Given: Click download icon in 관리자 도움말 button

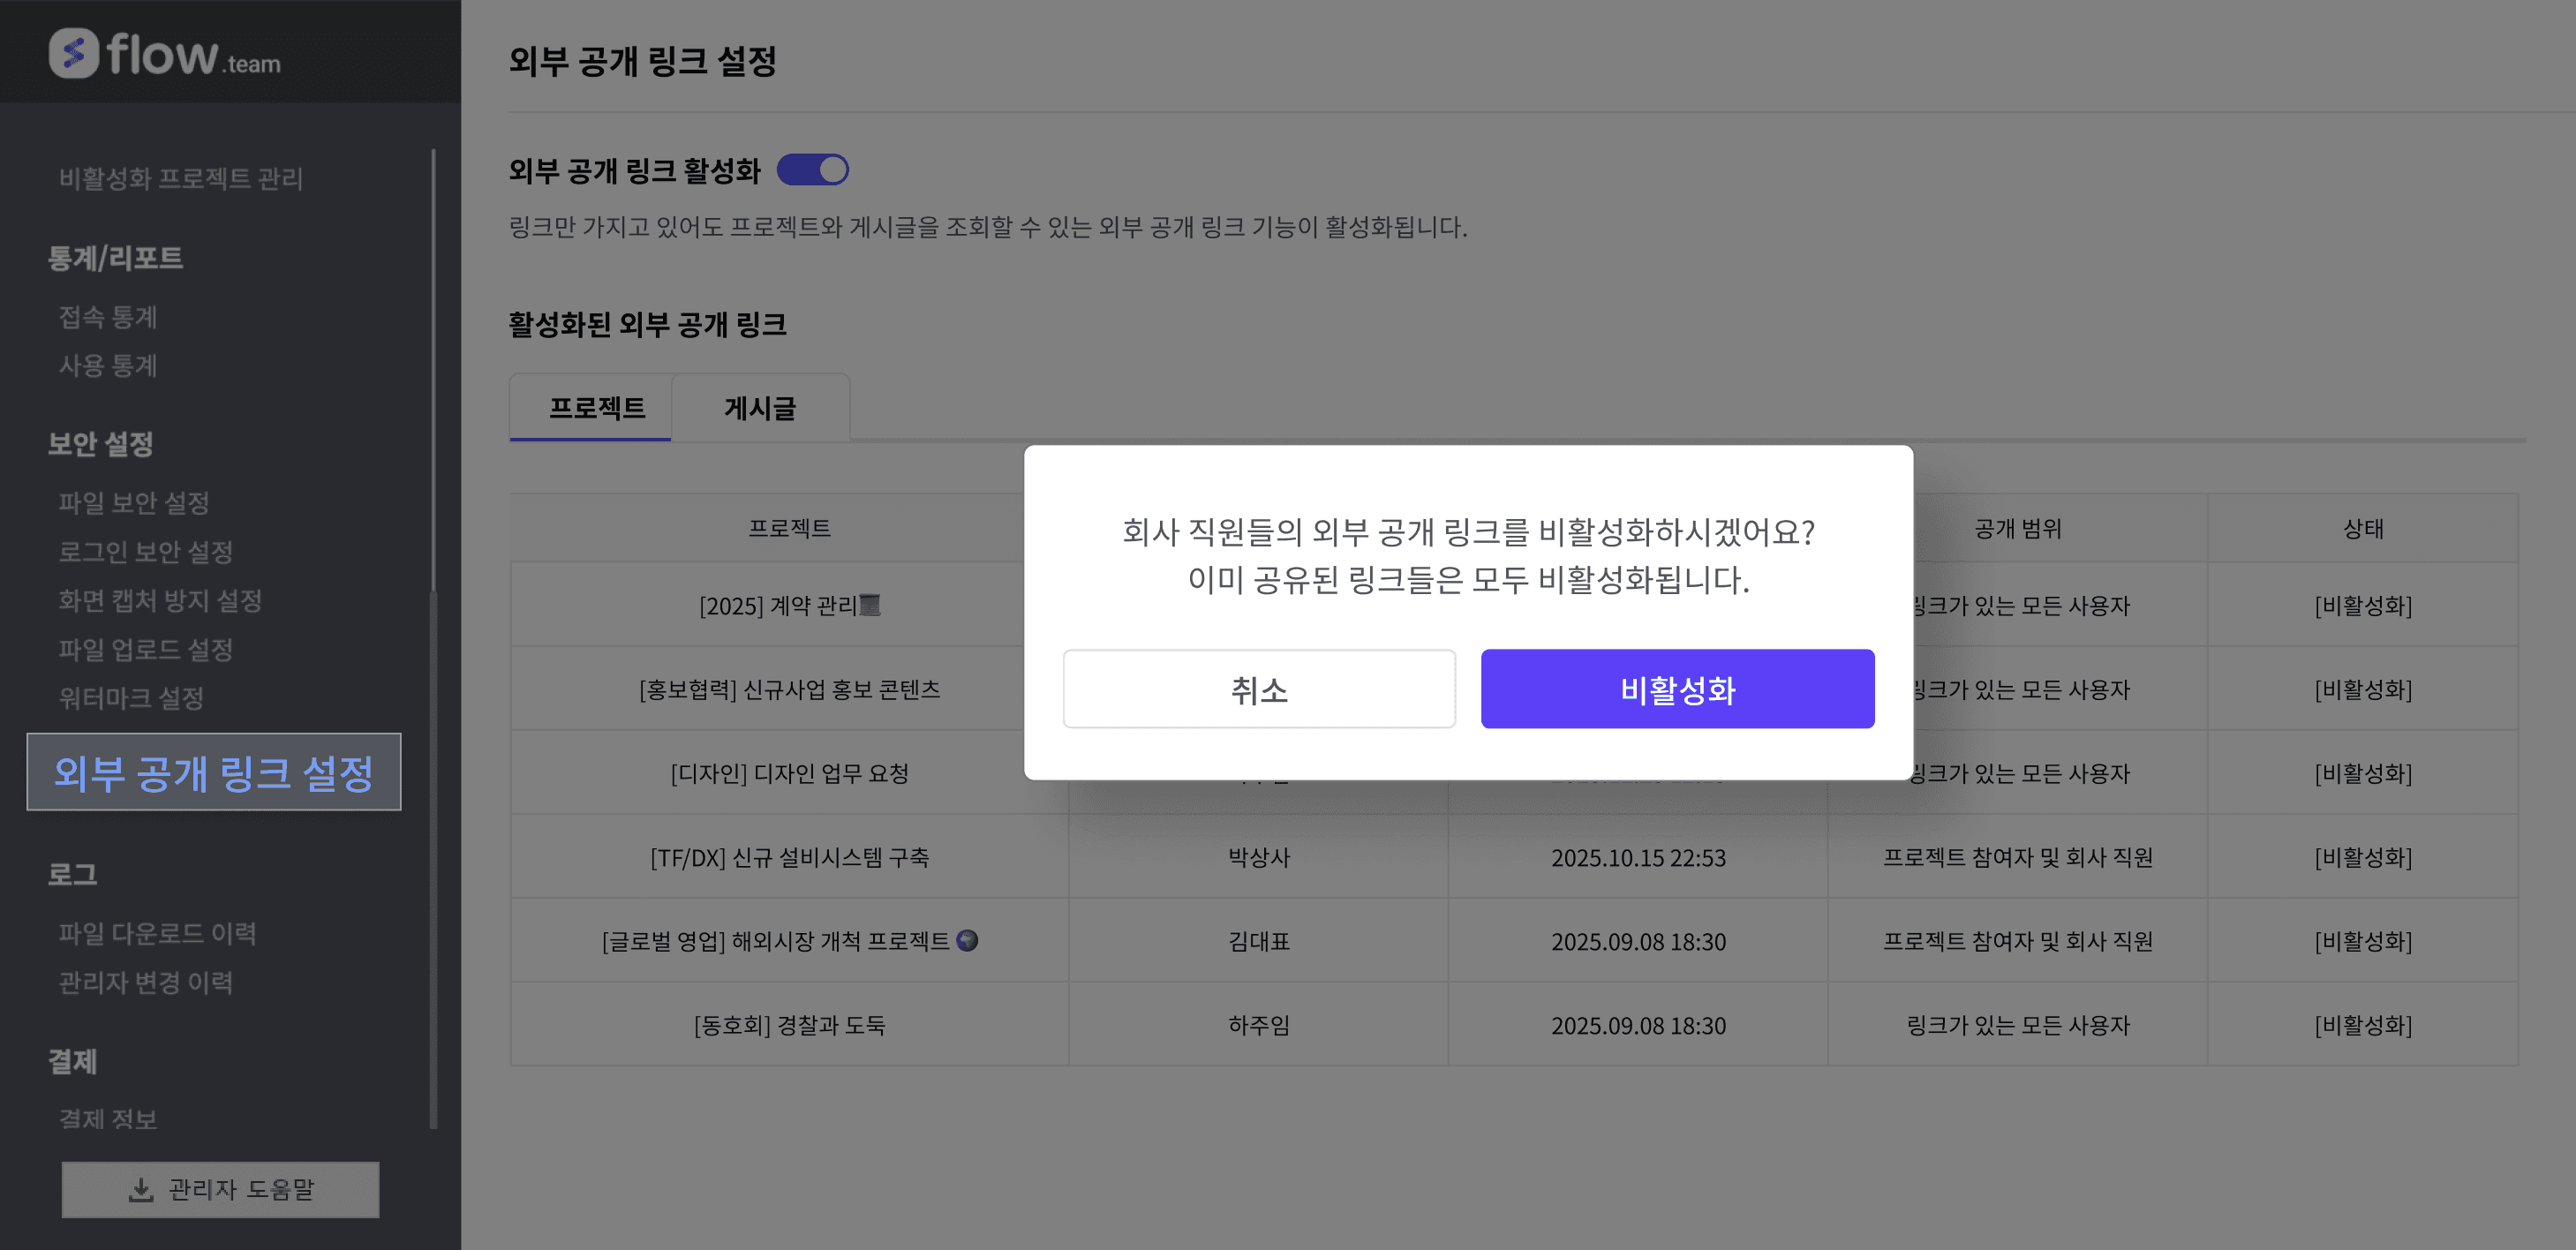Looking at the screenshot, I should (x=141, y=1189).
